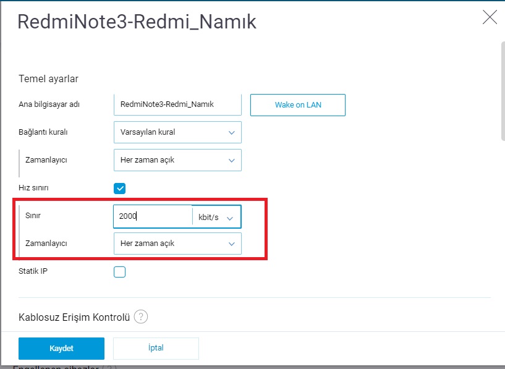Focus the Sınır speed limit input field
This screenshot has width=505, height=369.
pos(153,216)
